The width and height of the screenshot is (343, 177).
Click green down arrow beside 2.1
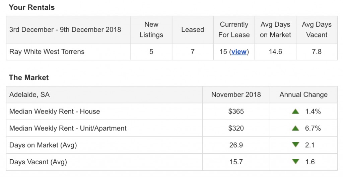(295, 145)
